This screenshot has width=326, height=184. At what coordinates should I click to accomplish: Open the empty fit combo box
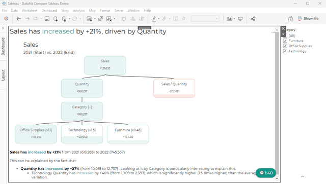pyautogui.click(x=205, y=19)
